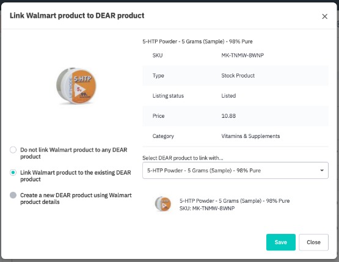Viewport: 339px width, 262px height.
Task: Click the product title above the SKU row
Action: (x=197, y=42)
